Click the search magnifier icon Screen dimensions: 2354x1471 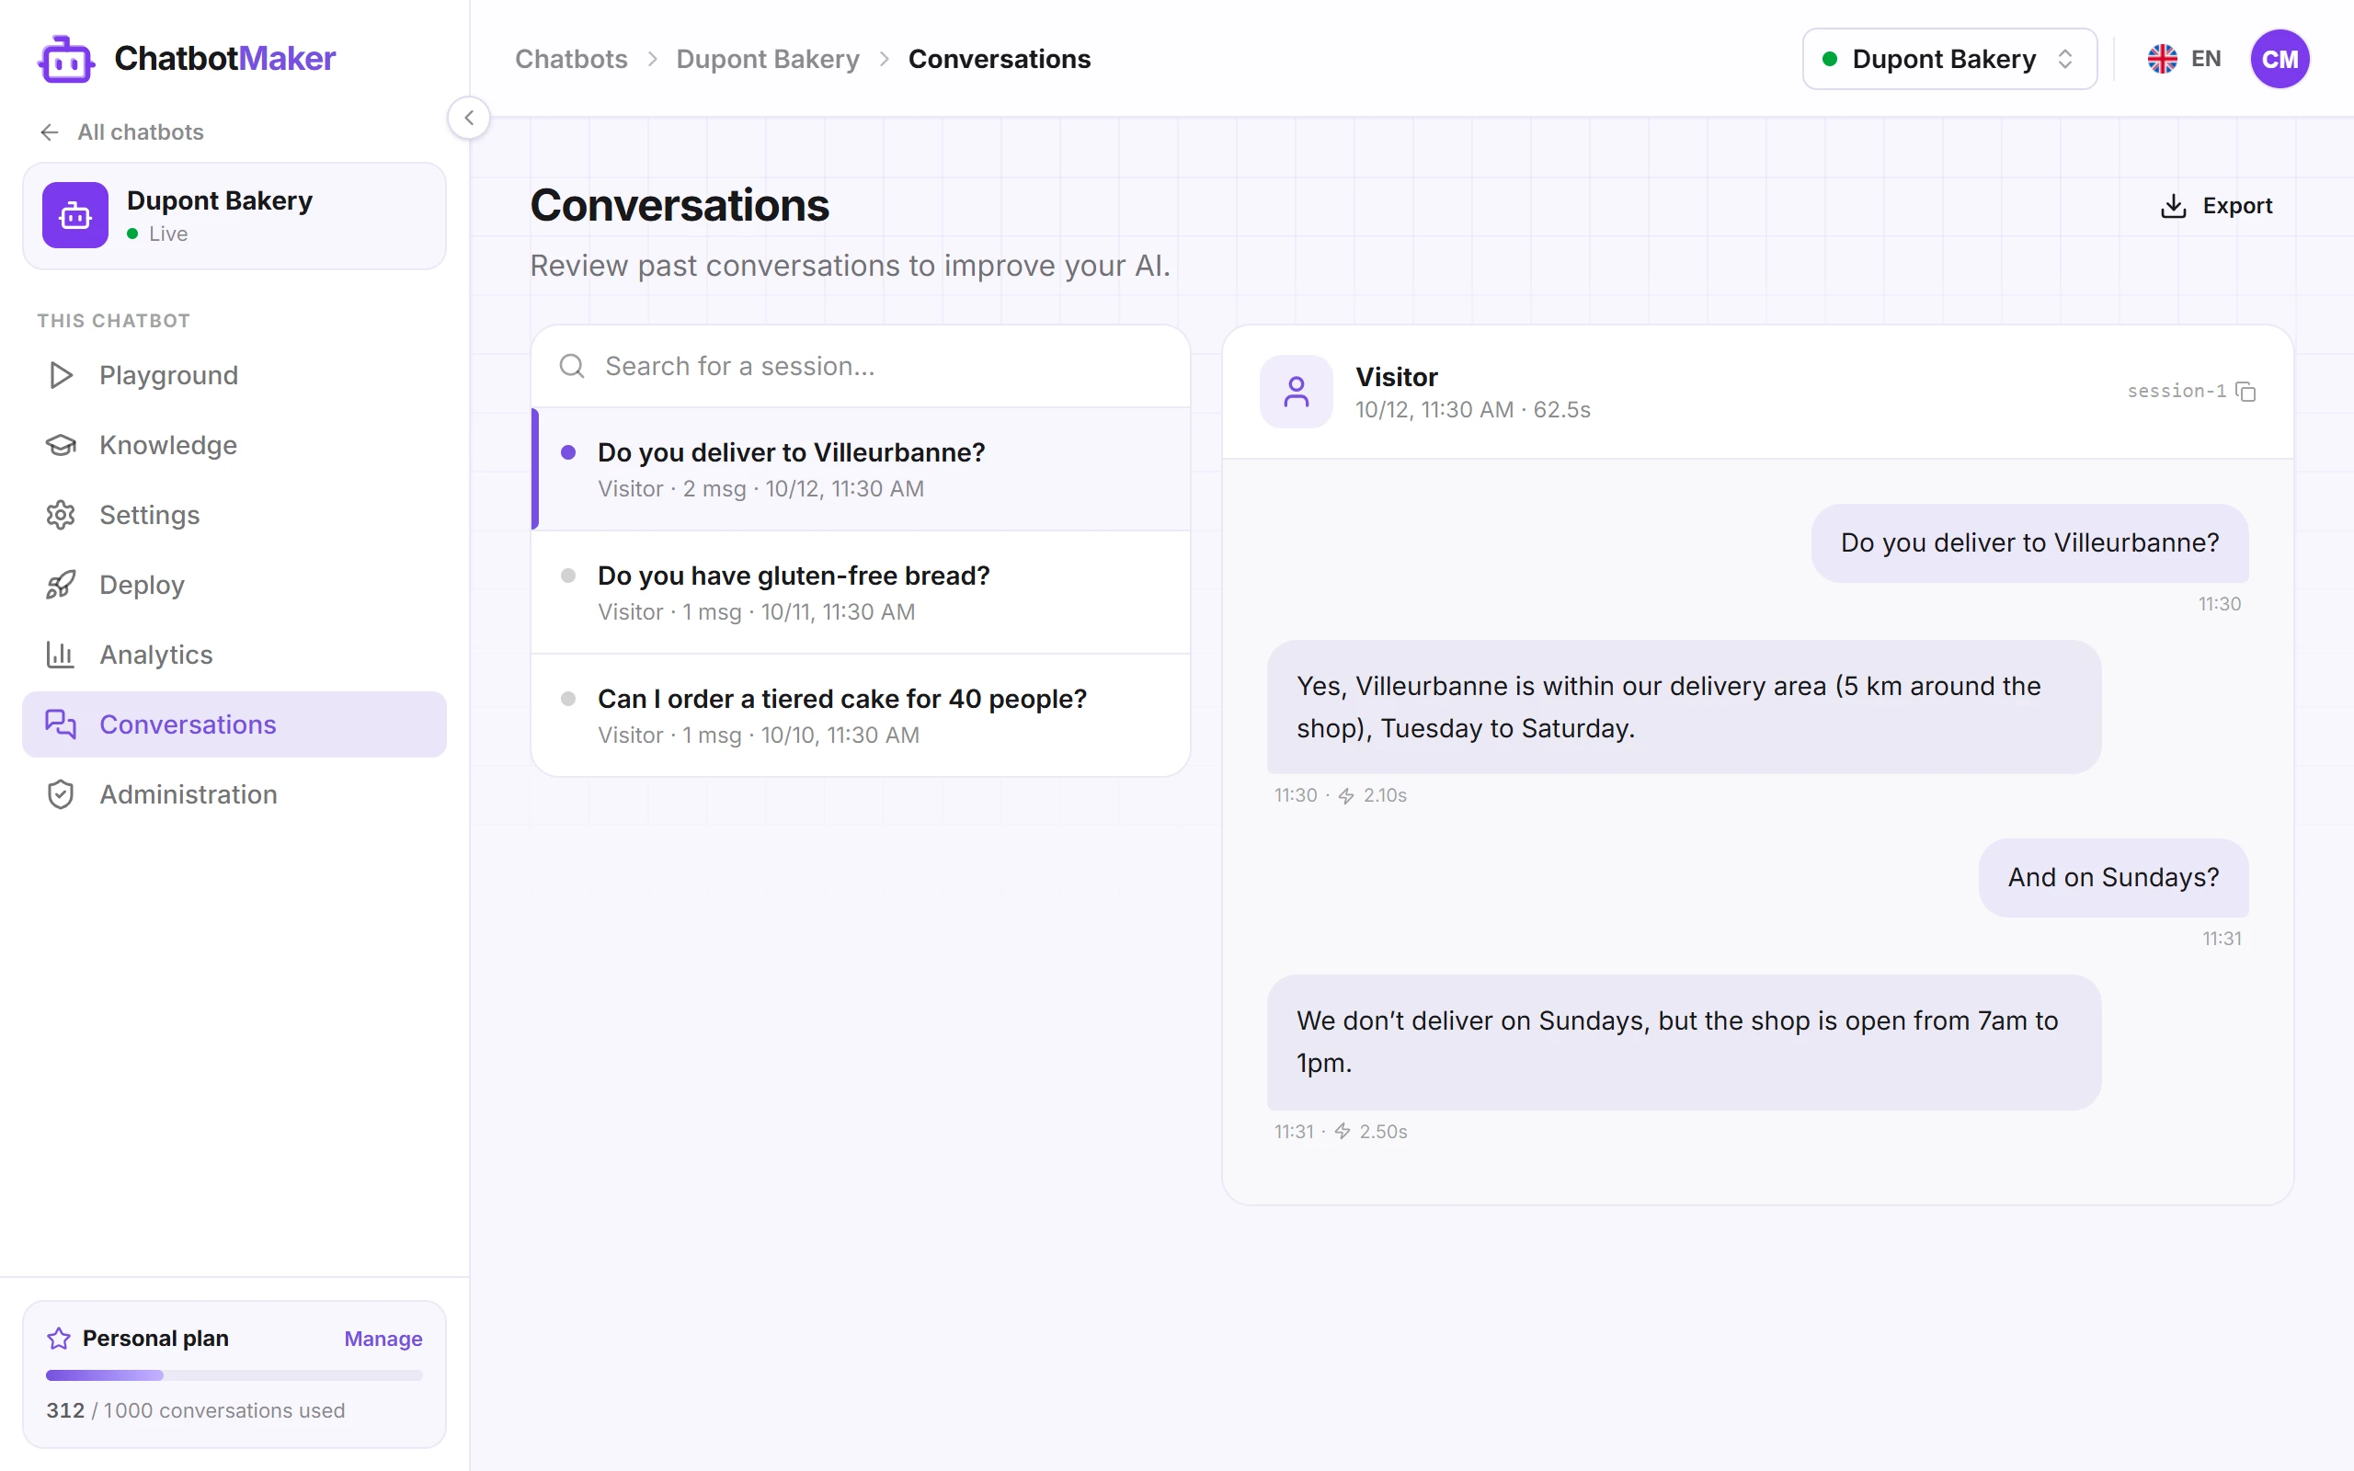click(572, 366)
